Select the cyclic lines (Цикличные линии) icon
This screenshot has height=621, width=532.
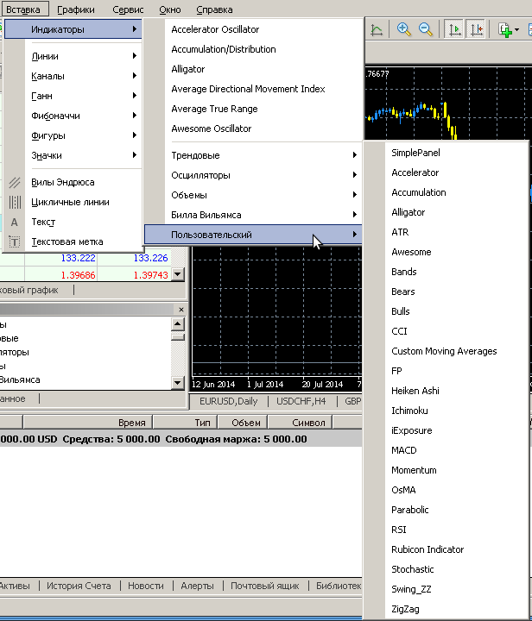(x=15, y=203)
